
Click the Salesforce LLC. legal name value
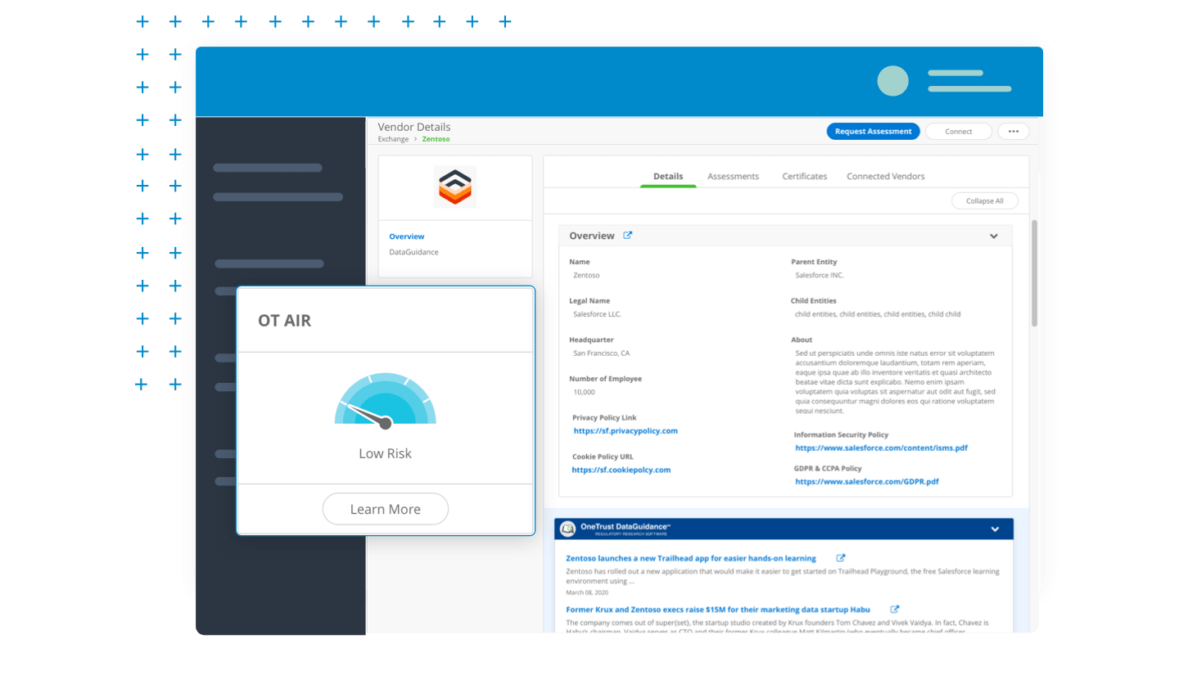click(x=598, y=314)
